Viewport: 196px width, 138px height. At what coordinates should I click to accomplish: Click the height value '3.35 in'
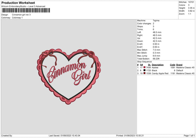coord(191,8)
